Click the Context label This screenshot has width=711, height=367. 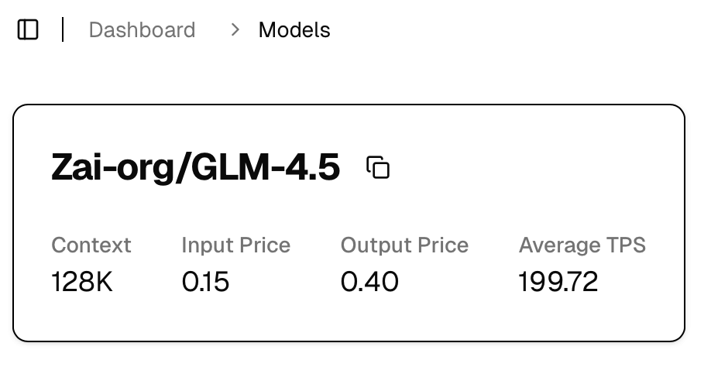(x=91, y=245)
